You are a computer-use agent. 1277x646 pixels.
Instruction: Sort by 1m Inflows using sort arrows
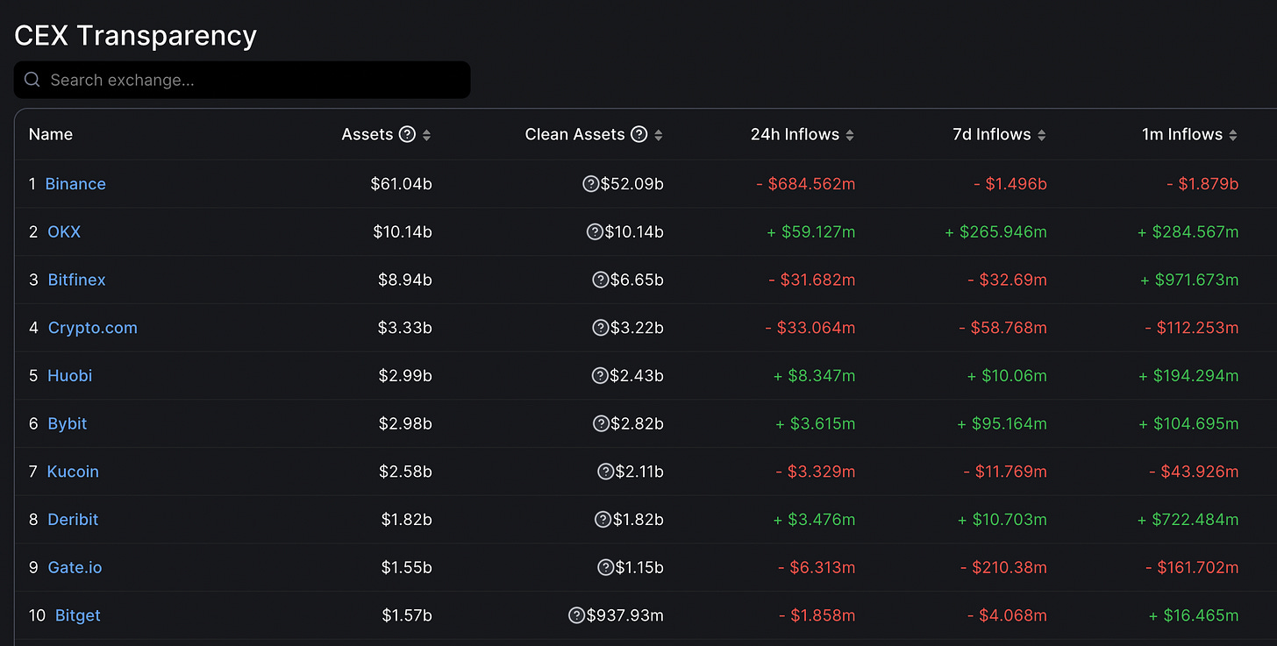pyautogui.click(x=1233, y=135)
